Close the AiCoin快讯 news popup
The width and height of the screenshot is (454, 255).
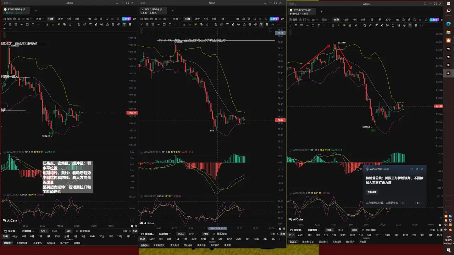[422, 169]
